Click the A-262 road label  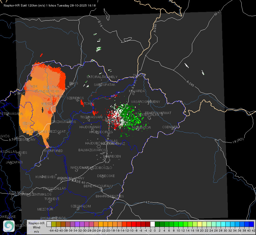155,28
